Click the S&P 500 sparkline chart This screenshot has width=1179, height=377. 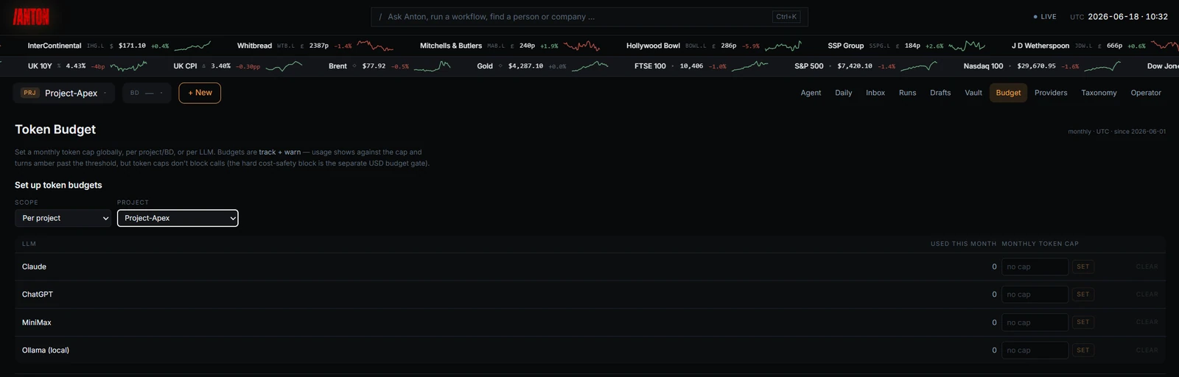(x=919, y=66)
